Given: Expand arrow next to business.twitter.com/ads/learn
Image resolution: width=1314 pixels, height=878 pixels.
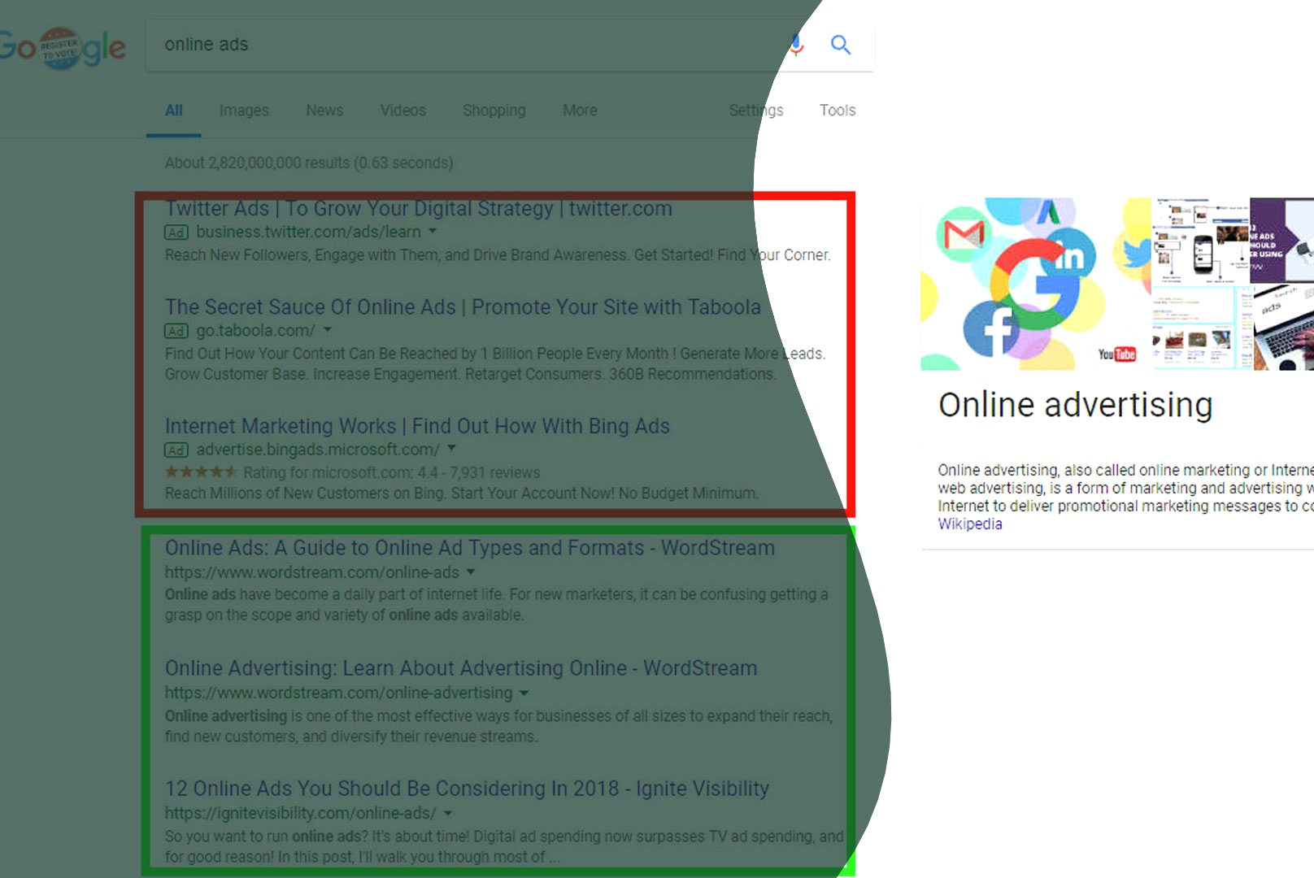Looking at the screenshot, I should click(x=433, y=232).
